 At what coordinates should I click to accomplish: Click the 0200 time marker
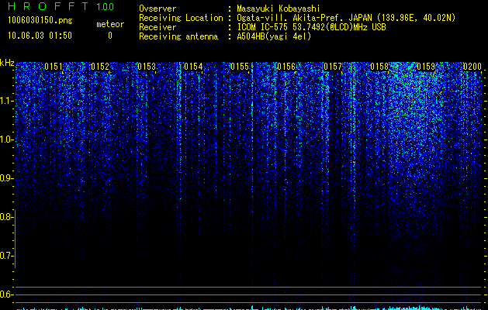pos(472,67)
